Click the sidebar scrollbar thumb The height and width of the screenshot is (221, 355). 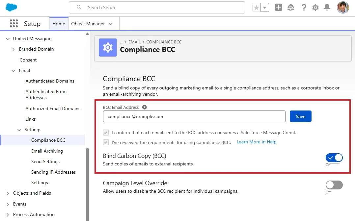point(87,184)
